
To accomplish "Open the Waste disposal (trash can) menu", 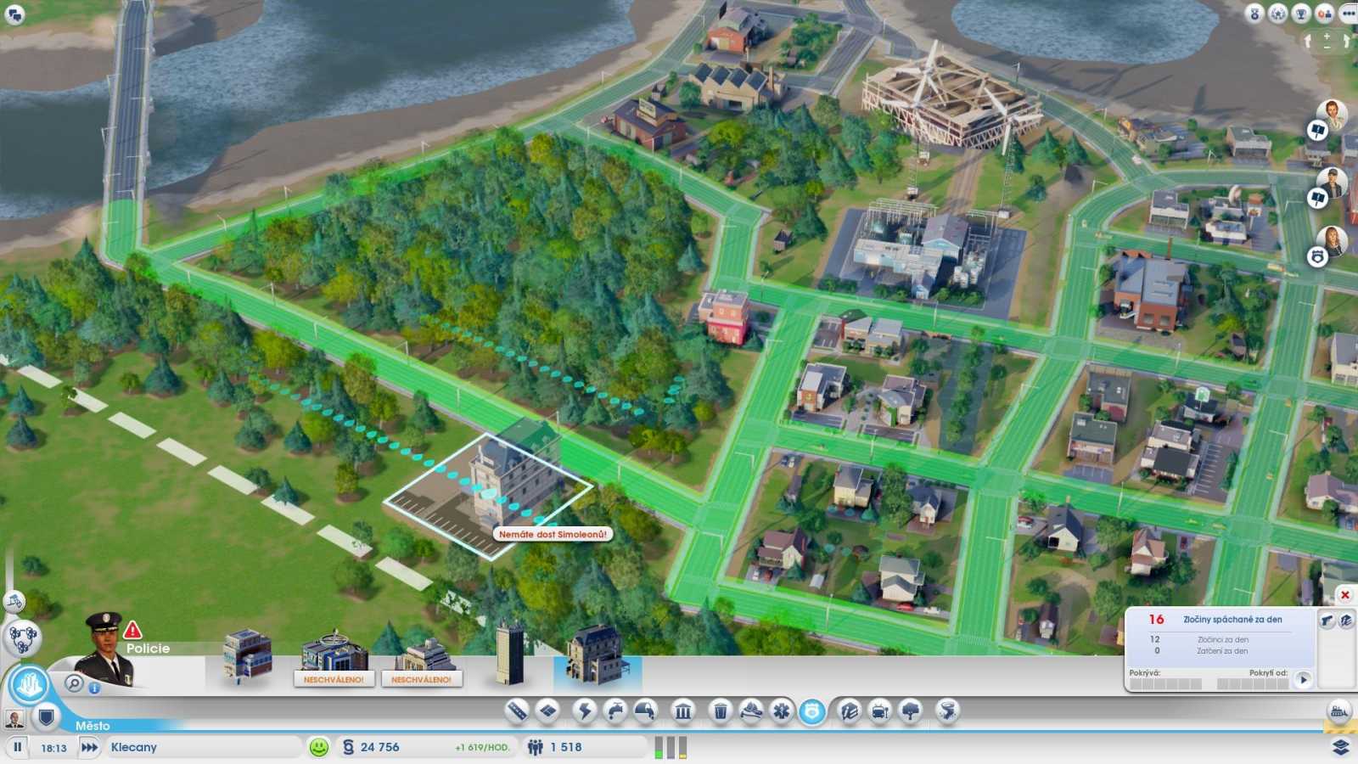I will pos(720,711).
